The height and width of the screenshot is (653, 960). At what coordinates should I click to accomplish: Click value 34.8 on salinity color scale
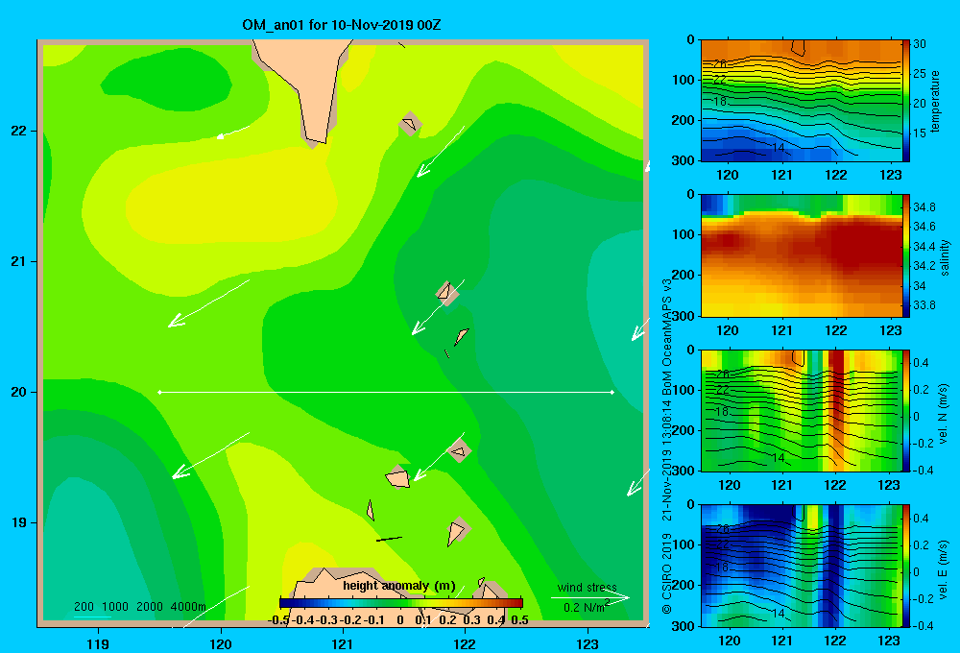pos(924,207)
